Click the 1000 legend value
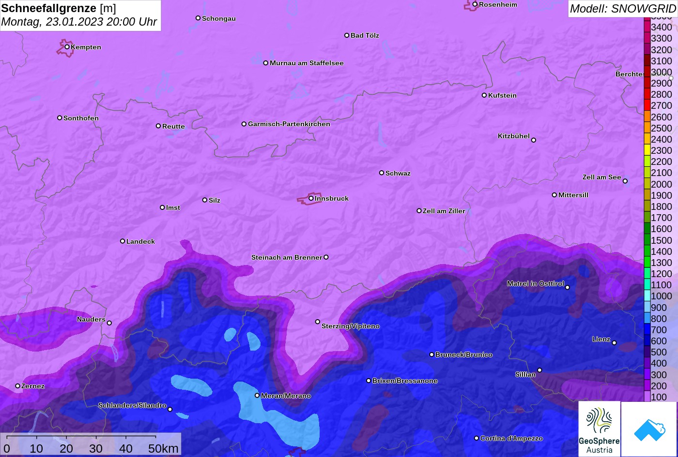The image size is (678, 457). click(662, 296)
